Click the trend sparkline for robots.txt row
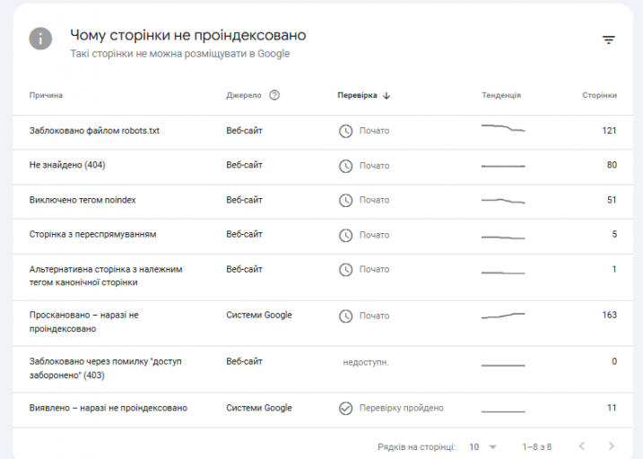Image resolution: width=643 pixels, height=459 pixels. [503, 128]
